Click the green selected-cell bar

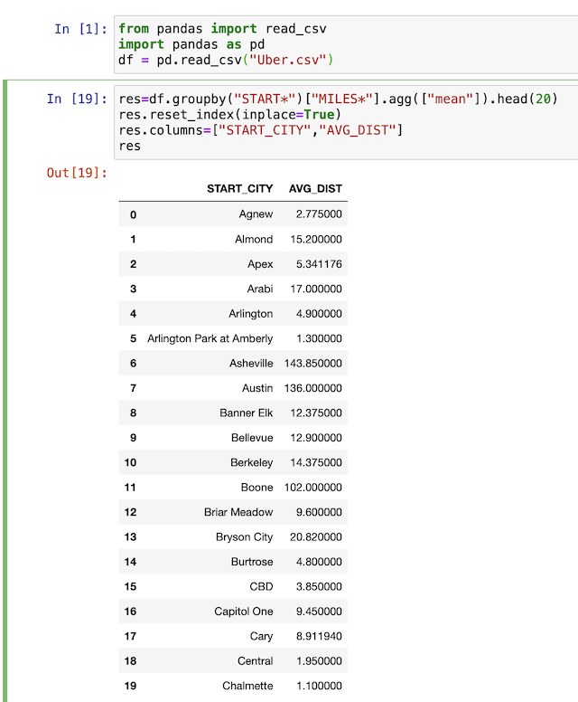5,391
